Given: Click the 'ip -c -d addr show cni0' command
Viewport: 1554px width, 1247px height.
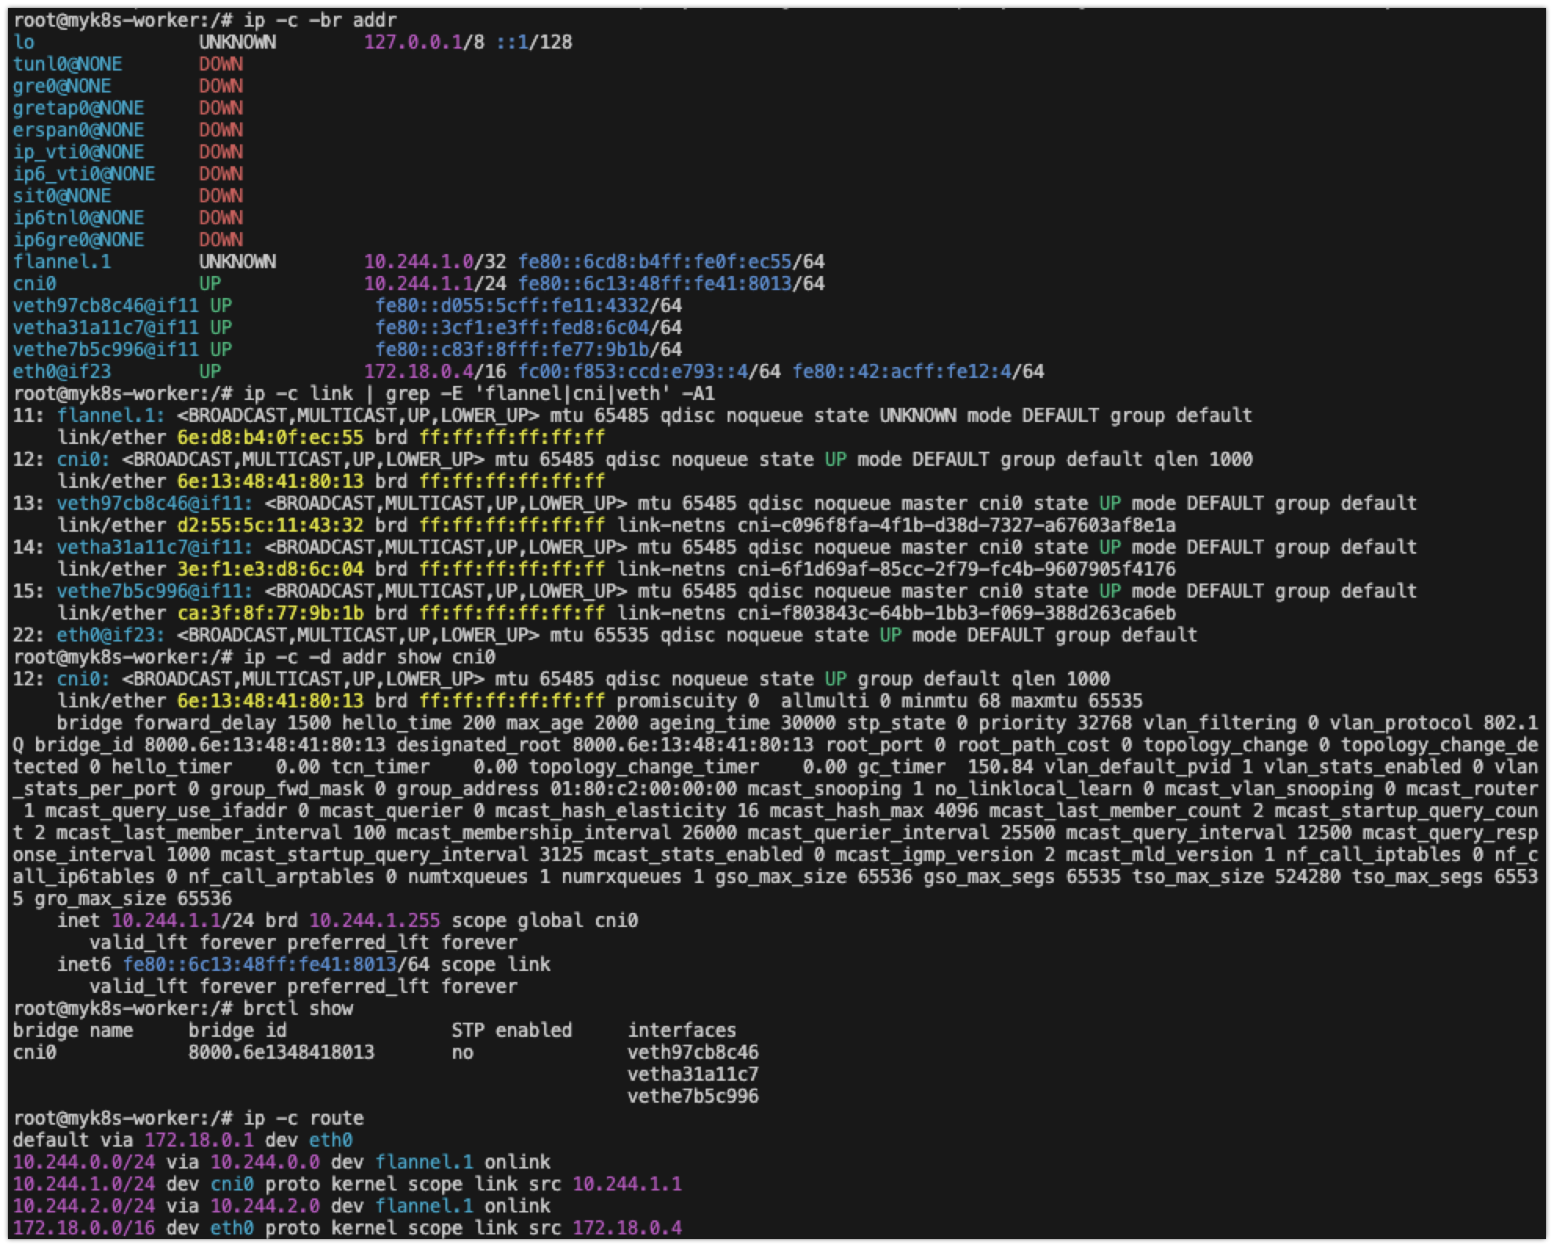Looking at the screenshot, I should [x=369, y=656].
